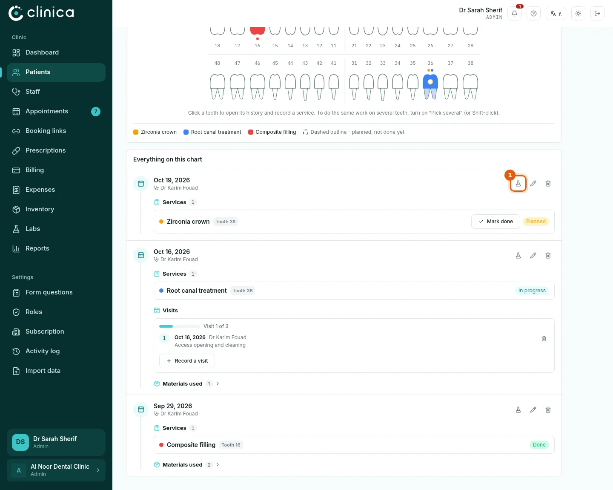Open lab order for Oct 16, 2026 entry
The width and height of the screenshot is (613, 490).
click(x=518, y=256)
